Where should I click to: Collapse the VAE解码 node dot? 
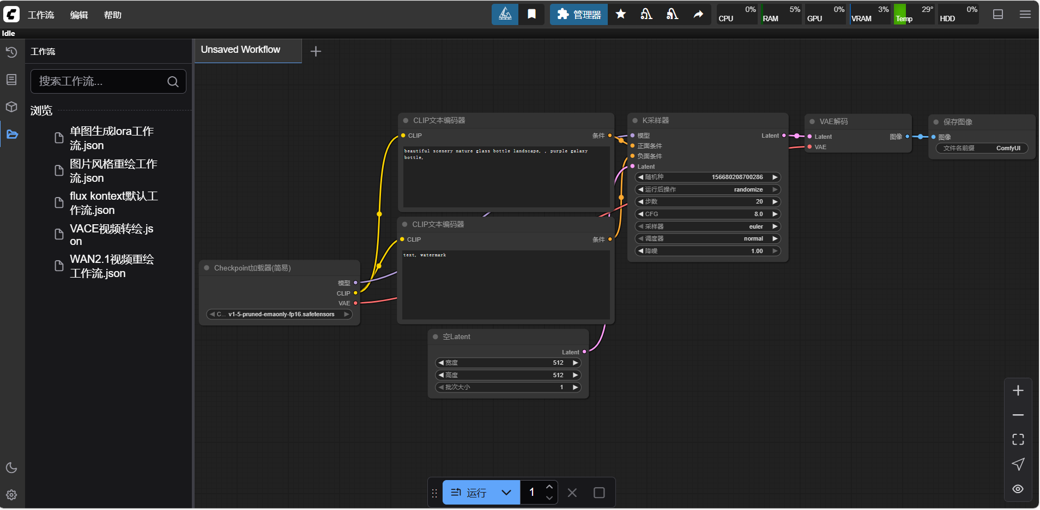pyautogui.click(x=812, y=122)
